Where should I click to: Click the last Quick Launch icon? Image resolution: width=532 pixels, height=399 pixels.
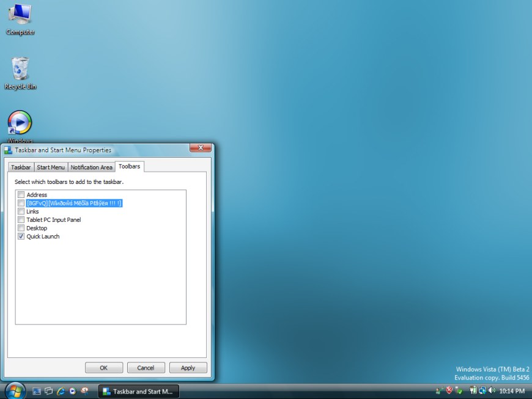[x=84, y=391]
